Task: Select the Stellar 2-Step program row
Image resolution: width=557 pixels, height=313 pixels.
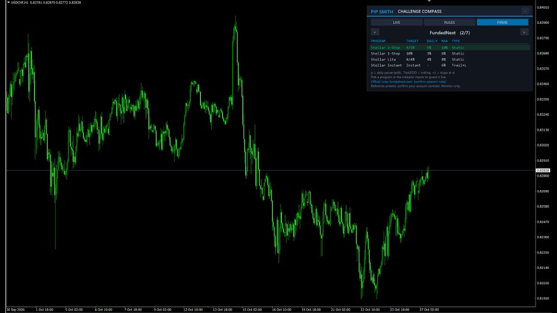Action: 450,48
